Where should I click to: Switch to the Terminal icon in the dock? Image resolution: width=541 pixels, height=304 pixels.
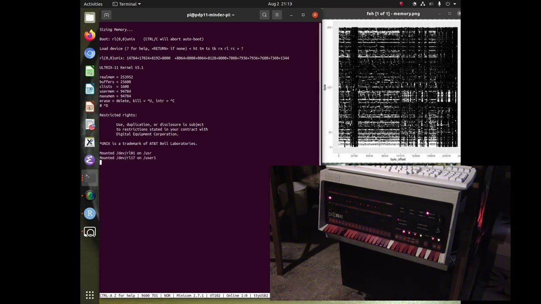pyautogui.click(x=90, y=178)
